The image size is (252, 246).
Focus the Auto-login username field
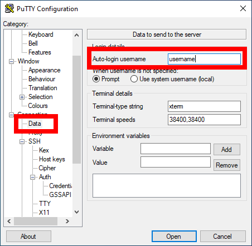coord(204,59)
